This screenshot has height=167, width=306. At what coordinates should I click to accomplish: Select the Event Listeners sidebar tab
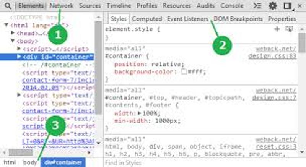(x=188, y=19)
